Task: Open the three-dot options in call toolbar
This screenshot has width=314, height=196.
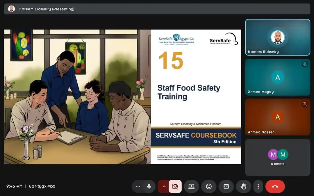Action: (x=138, y=187)
